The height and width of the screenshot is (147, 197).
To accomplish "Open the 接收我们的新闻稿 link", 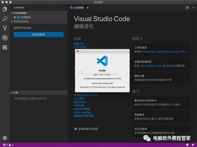I will (x=84, y=116).
